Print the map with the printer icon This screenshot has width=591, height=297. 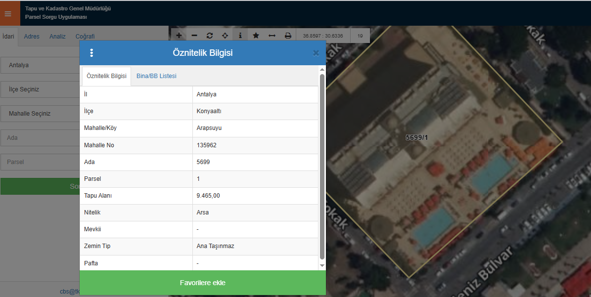[x=288, y=36]
